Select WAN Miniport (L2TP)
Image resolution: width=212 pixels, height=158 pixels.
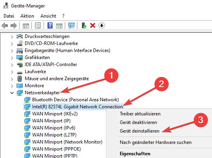point(54,135)
